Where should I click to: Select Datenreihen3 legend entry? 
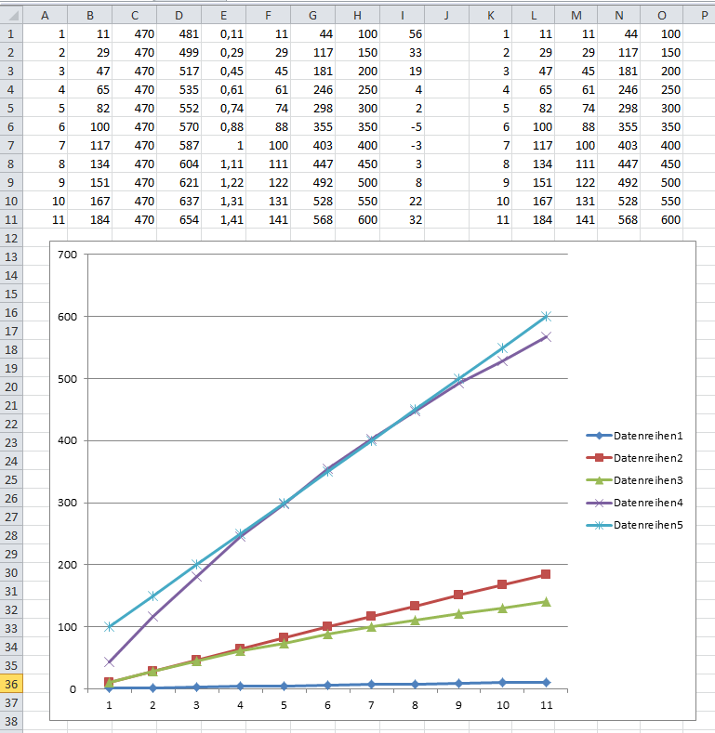tap(634, 480)
